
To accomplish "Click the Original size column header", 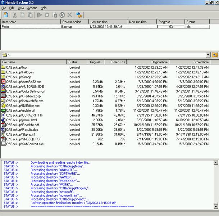I will click(x=96, y=62).
